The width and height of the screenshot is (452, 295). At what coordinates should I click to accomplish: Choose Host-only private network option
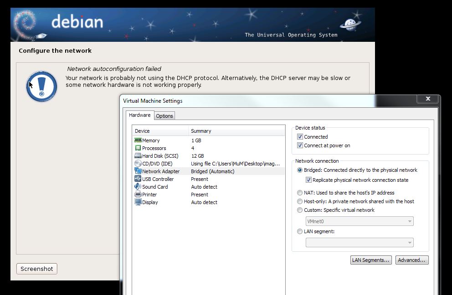coord(300,201)
